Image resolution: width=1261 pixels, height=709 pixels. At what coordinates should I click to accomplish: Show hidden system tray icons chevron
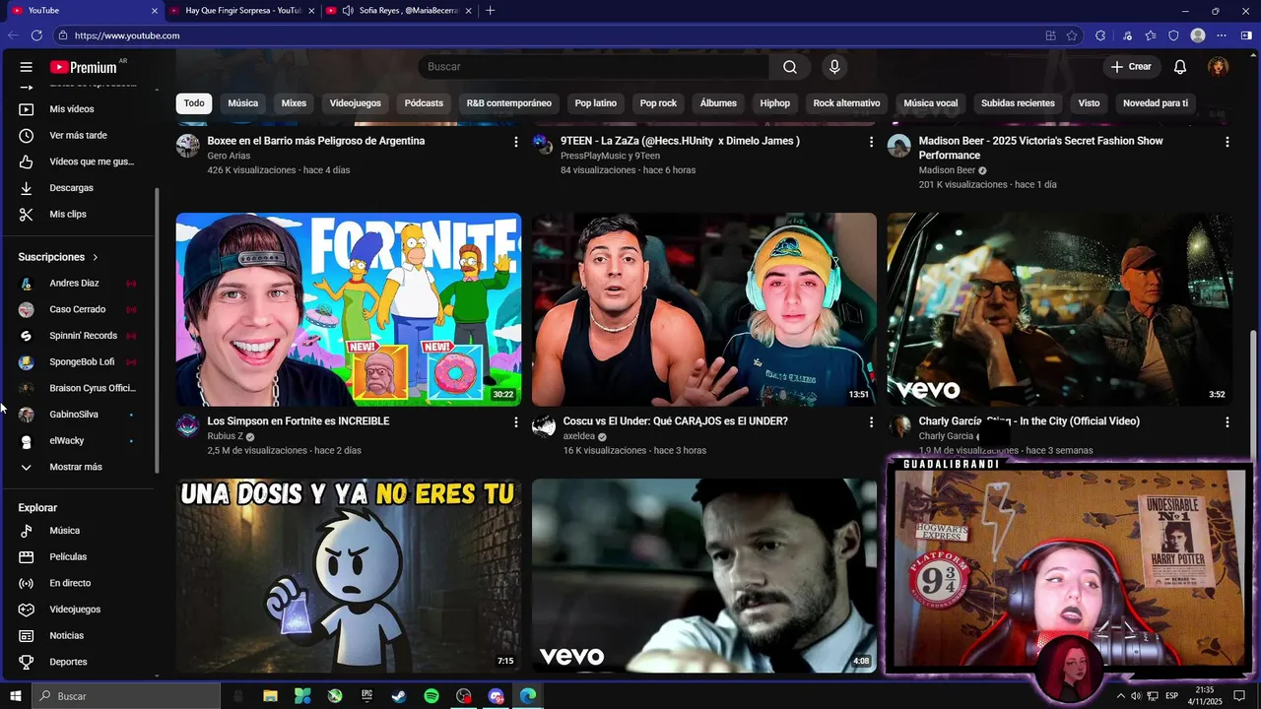[1120, 696]
